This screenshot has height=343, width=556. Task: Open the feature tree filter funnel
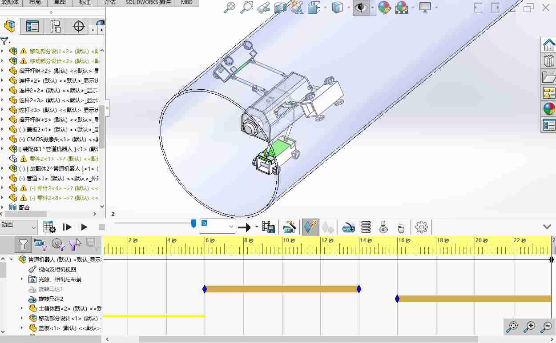(x=5, y=41)
